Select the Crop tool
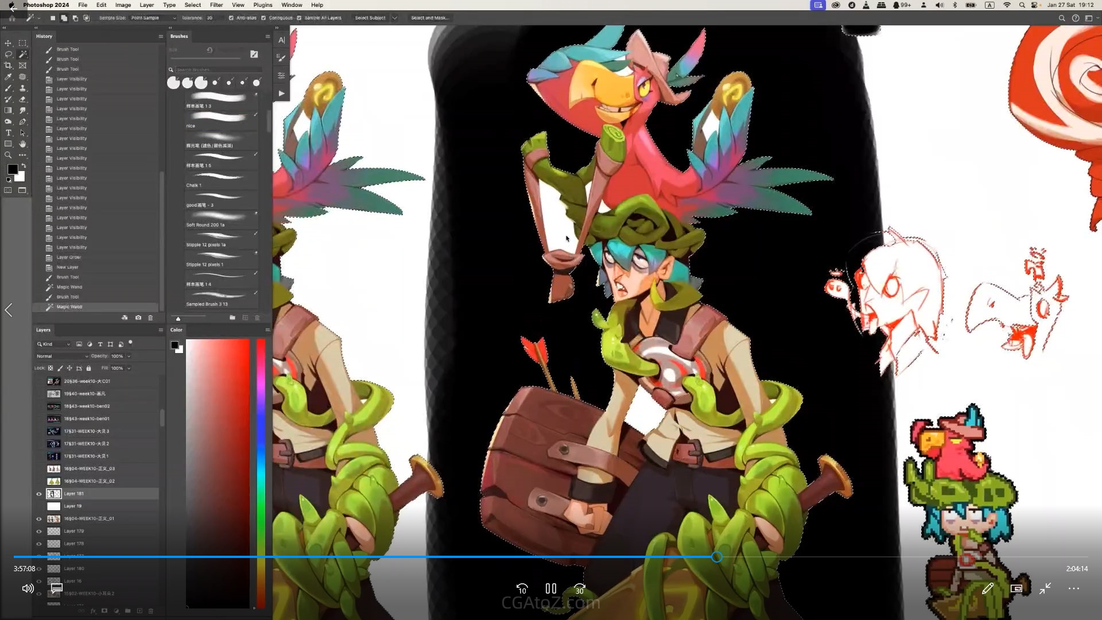 pyautogui.click(x=8, y=65)
